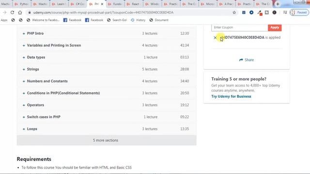310x174 pixels.
Task: Switch to the Python tab
Action: point(22,4)
